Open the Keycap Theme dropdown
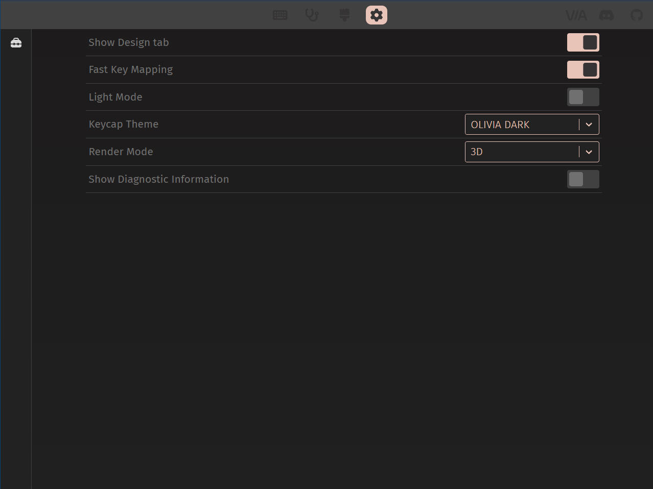Image resolution: width=653 pixels, height=489 pixels. pyautogui.click(x=532, y=125)
